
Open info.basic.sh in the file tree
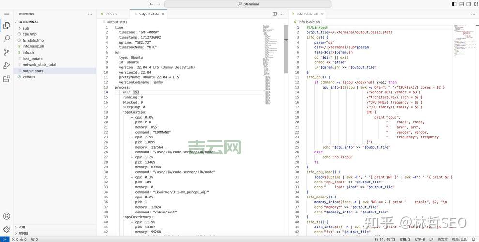click(x=33, y=46)
